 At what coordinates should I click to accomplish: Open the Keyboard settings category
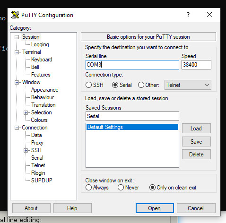tap(42, 60)
